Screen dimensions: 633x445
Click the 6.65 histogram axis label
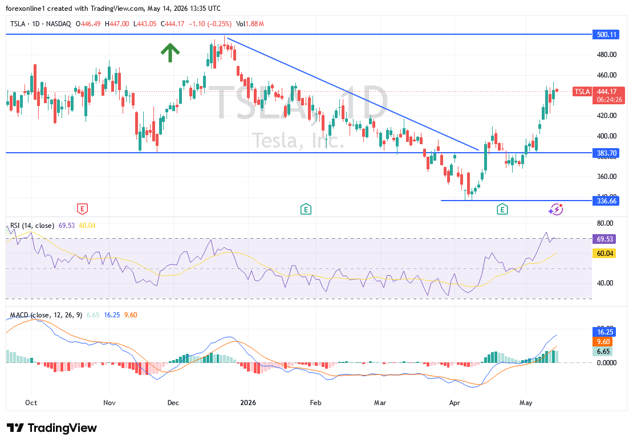(x=603, y=352)
